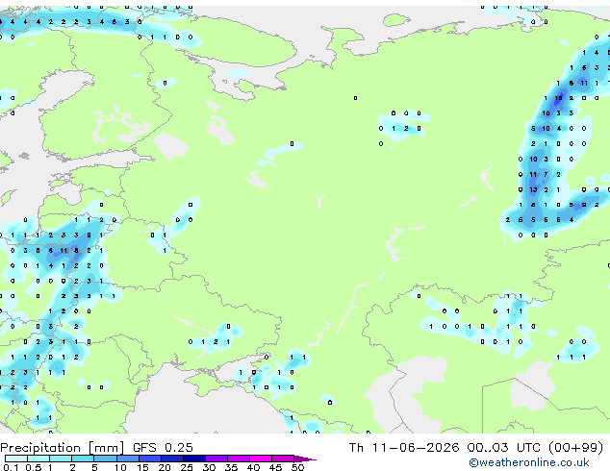Click the above-50 mm legend arrow tip
The image size is (610, 471).
[x=305, y=459]
